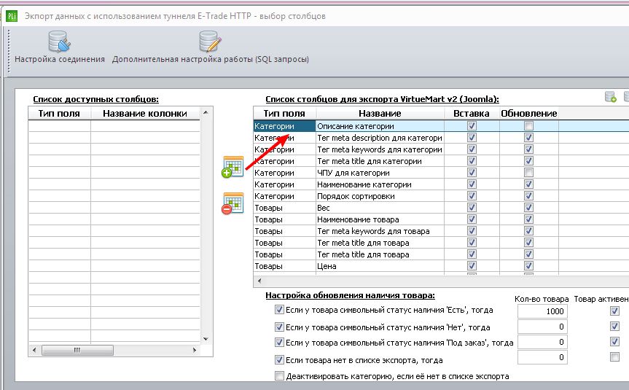
Task: Open Дополнительная настройка работы (SQL запросы)
Action: click(x=210, y=47)
